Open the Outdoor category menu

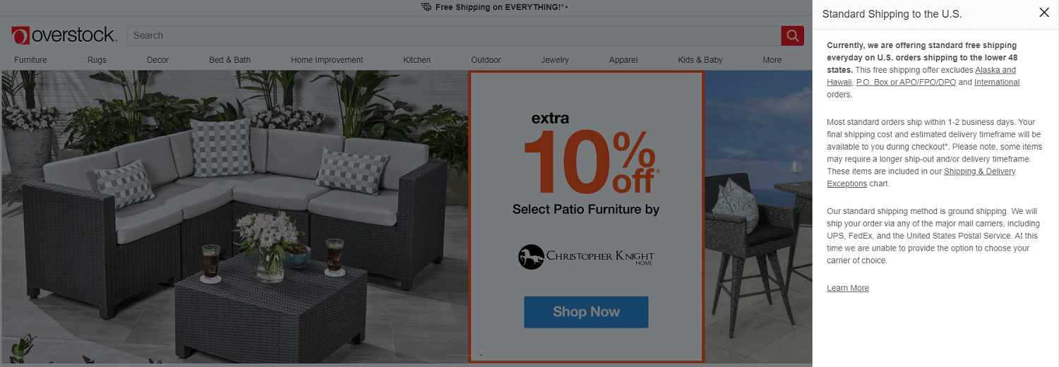[x=486, y=60]
